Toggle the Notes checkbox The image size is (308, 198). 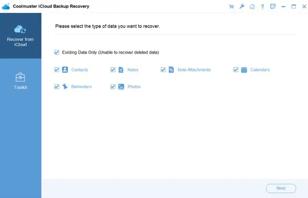(x=113, y=70)
